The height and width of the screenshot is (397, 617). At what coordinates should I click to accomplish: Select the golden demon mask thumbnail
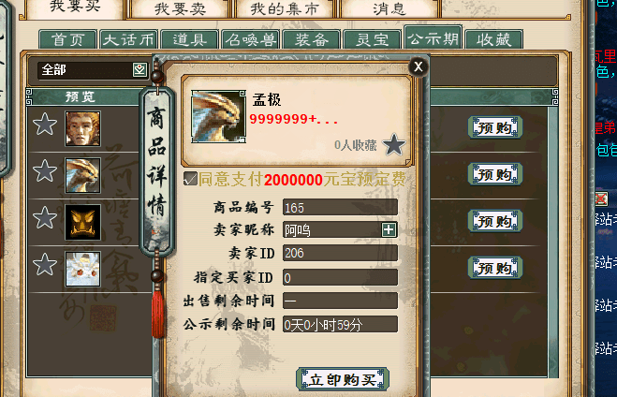pyautogui.click(x=82, y=222)
